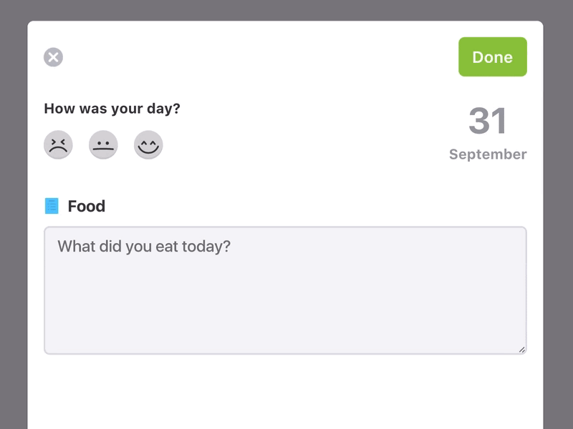This screenshot has width=573, height=429.
Task: Pick the frowning face rating
Action: point(59,144)
